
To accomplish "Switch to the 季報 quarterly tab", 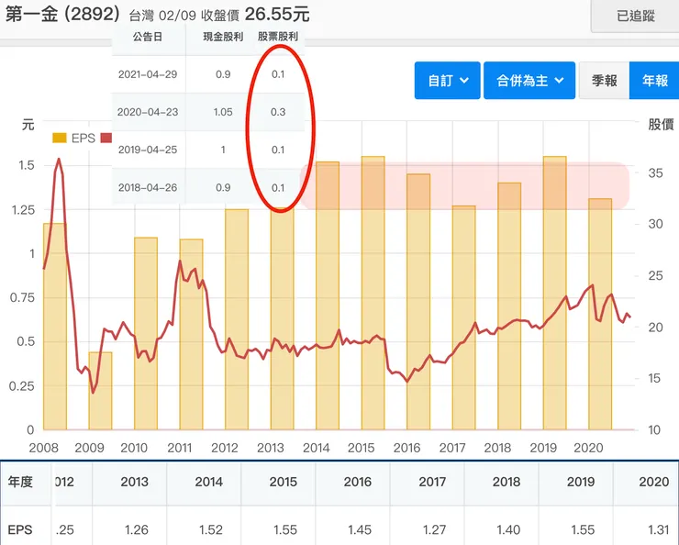I will [x=604, y=81].
